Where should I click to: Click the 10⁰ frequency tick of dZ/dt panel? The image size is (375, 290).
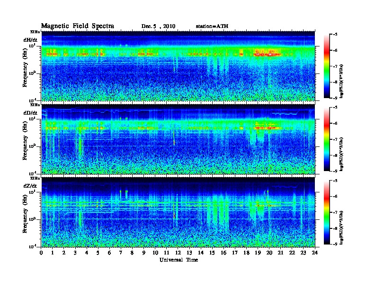pyautogui.click(x=32, y=219)
